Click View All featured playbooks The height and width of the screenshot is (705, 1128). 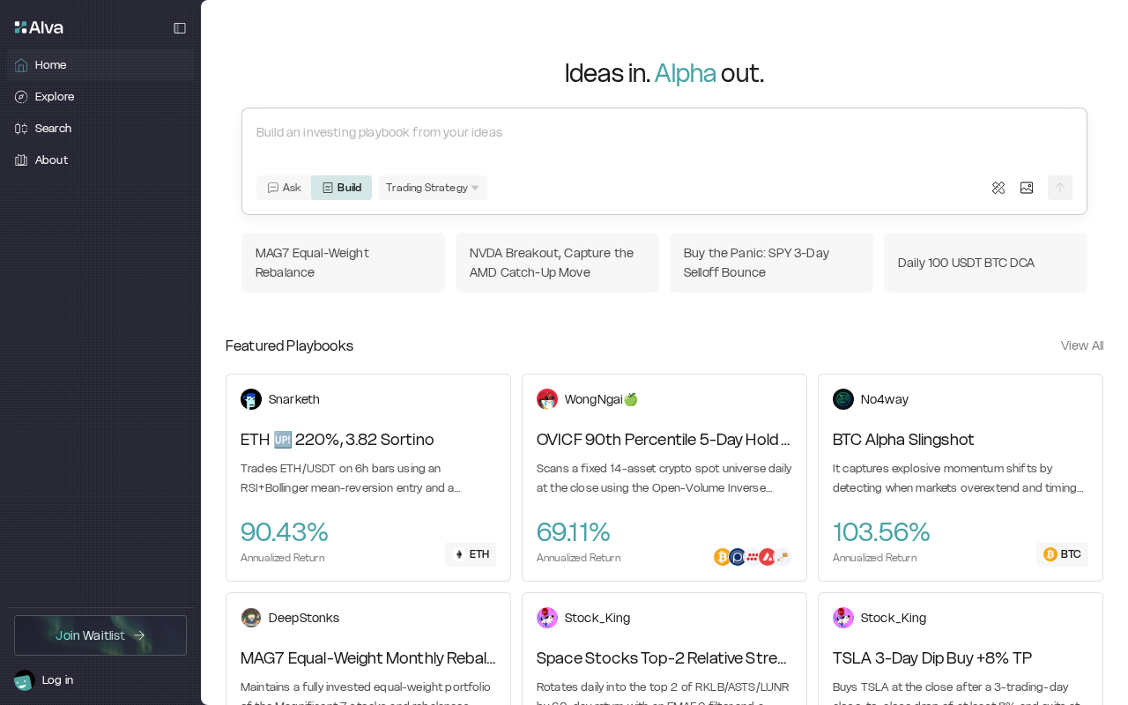point(1081,345)
